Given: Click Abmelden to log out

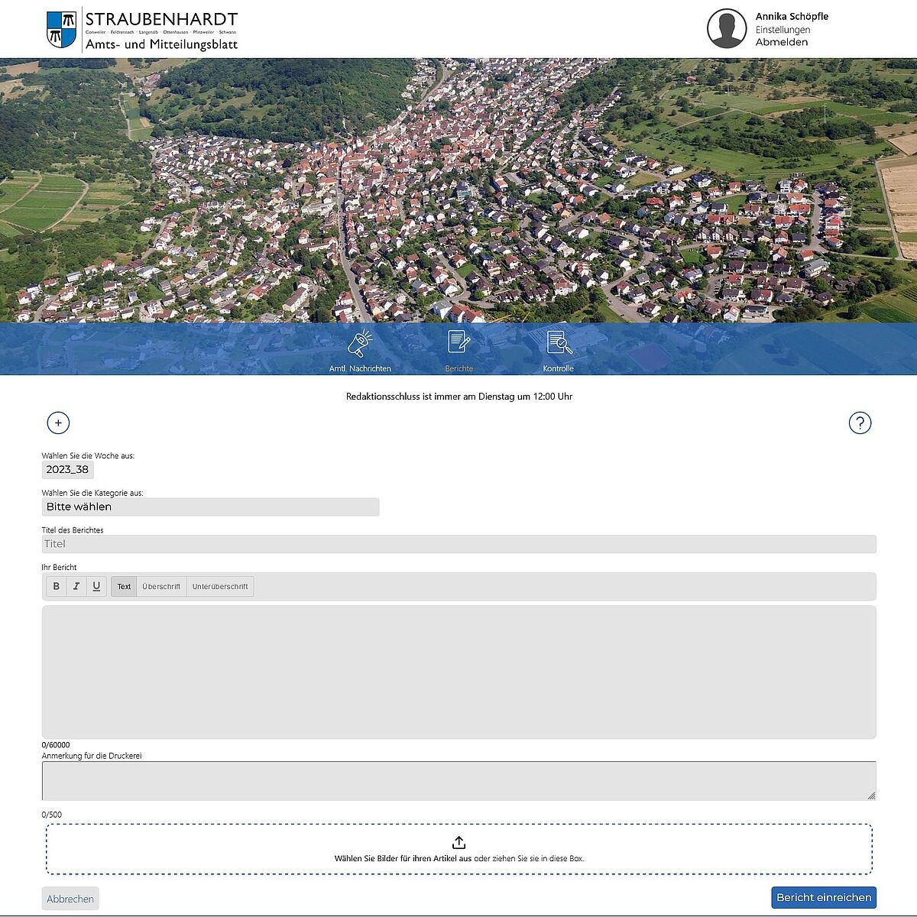Looking at the screenshot, I should click(x=781, y=42).
